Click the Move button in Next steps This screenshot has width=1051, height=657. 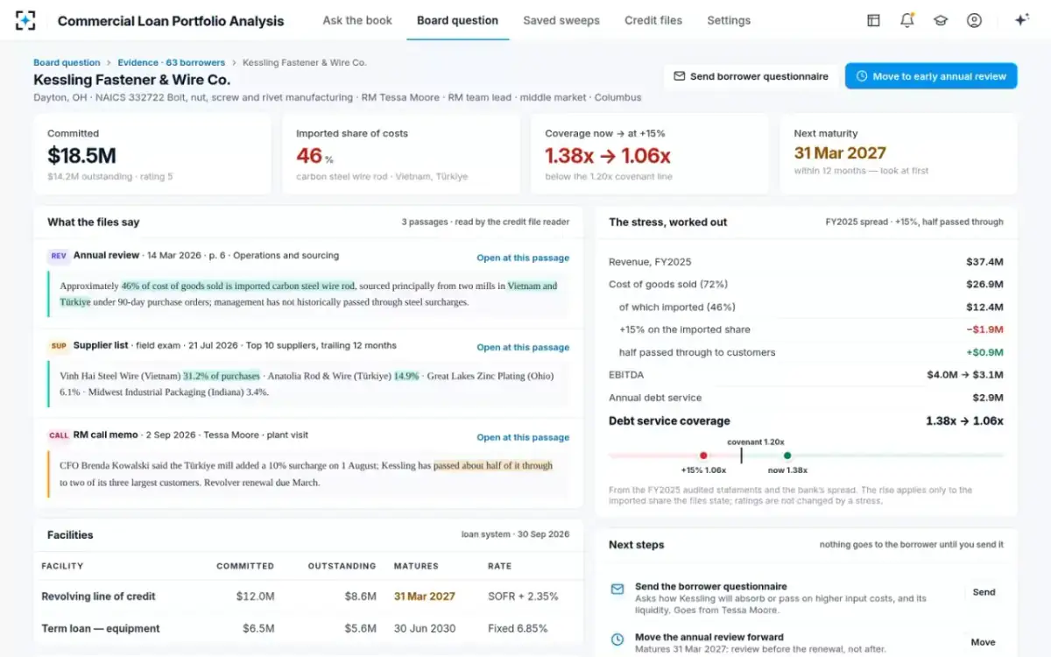click(984, 642)
